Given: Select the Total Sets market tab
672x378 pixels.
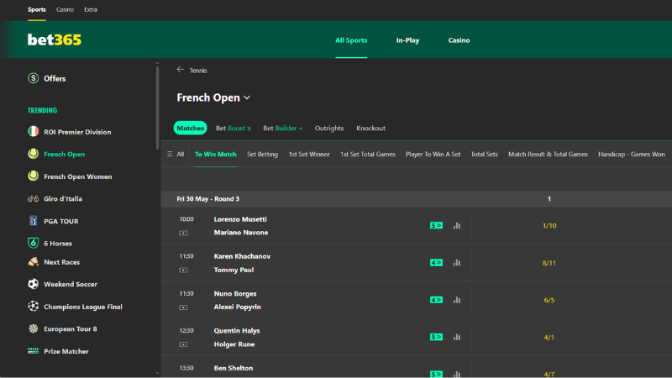Looking at the screenshot, I should point(485,155).
